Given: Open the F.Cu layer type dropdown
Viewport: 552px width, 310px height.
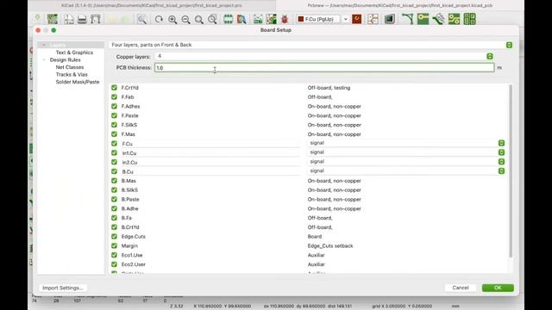Looking at the screenshot, I should [501, 143].
